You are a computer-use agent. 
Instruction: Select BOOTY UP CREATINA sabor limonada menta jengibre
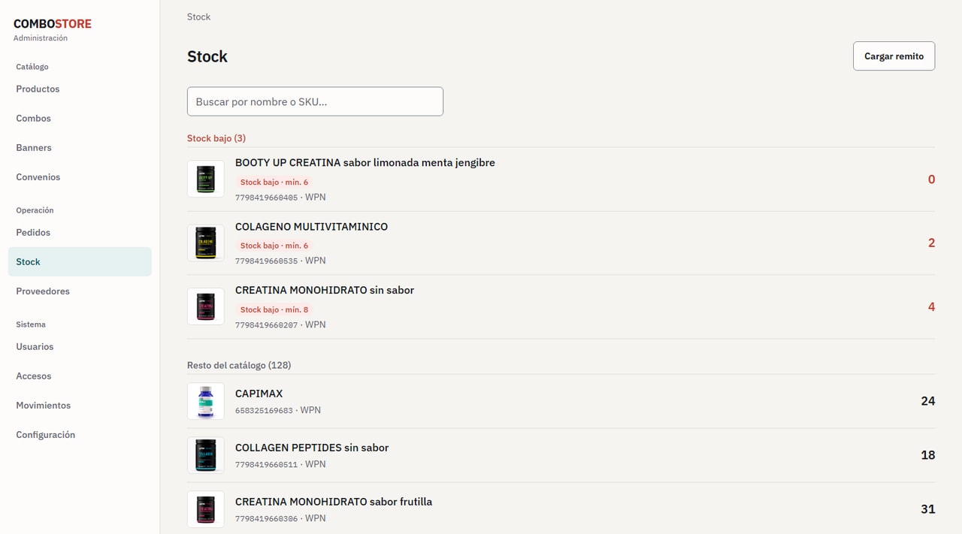pos(365,163)
